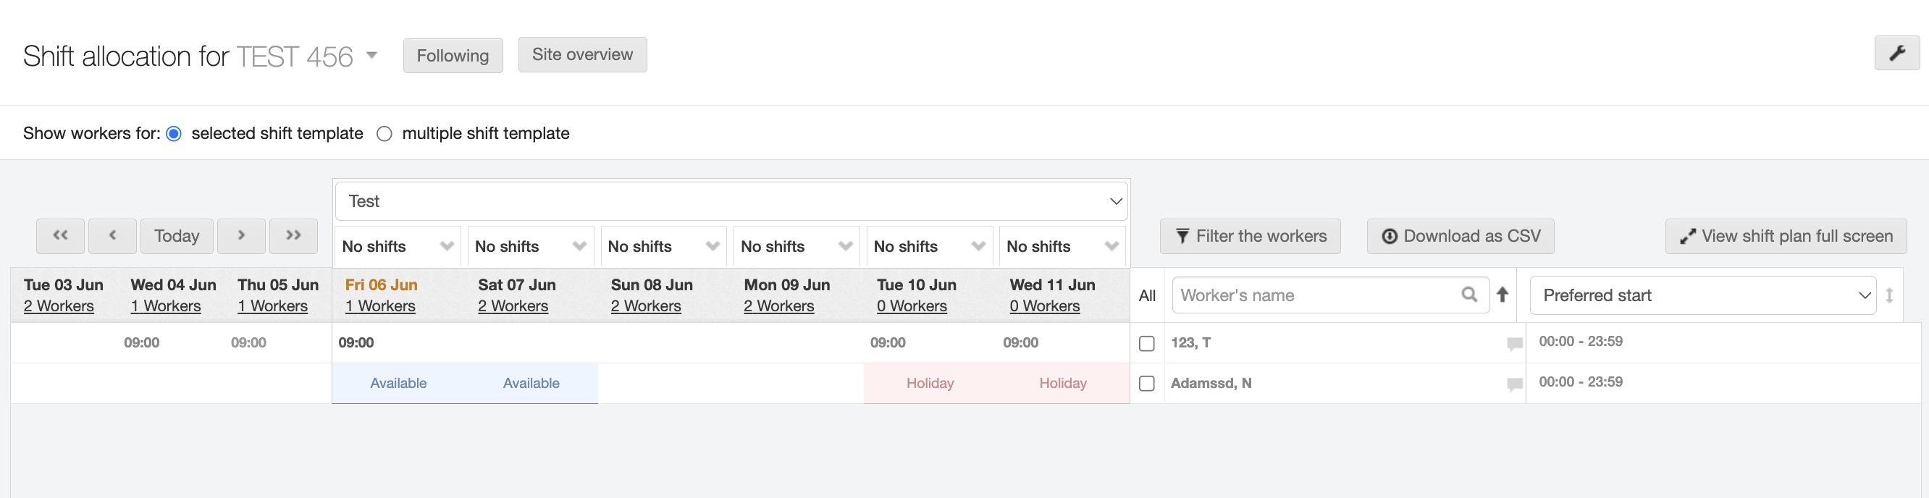Open the Site overview page
Screen dimensions: 1929x498
click(582, 55)
